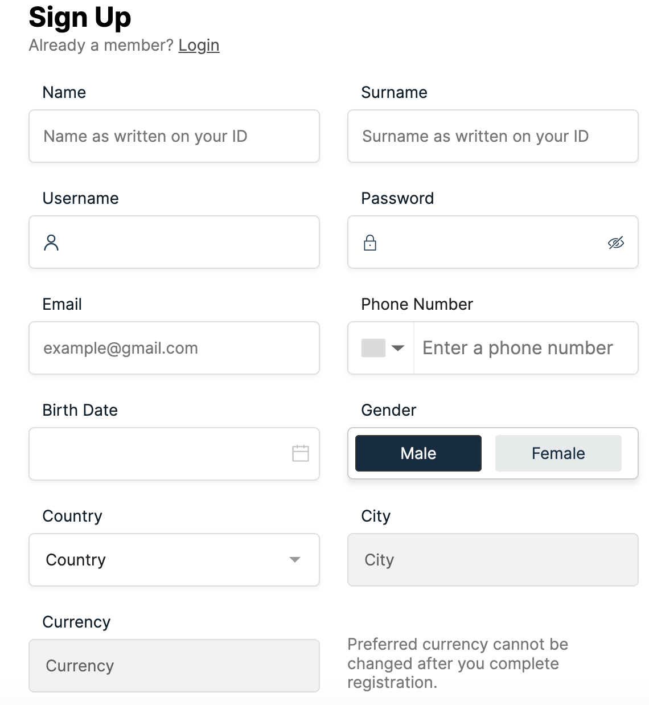Image resolution: width=649 pixels, height=705 pixels.
Task: Open the Birth Date calendar picker icon
Action: point(300,453)
